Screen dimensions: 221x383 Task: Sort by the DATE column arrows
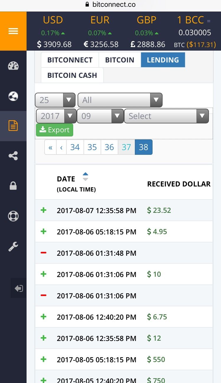(85, 176)
